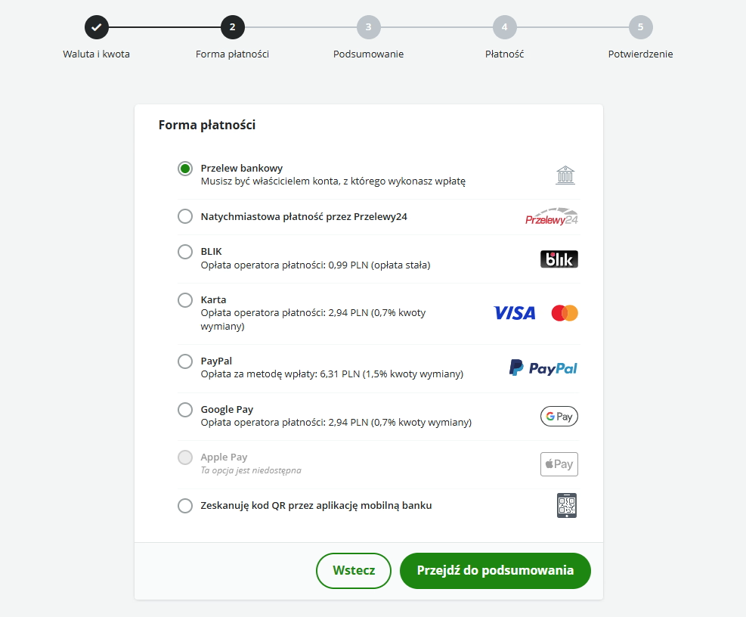The height and width of the screenshot is (617, 746).
Task: Click Przejdź do podsumowania button
Action: 495,571
